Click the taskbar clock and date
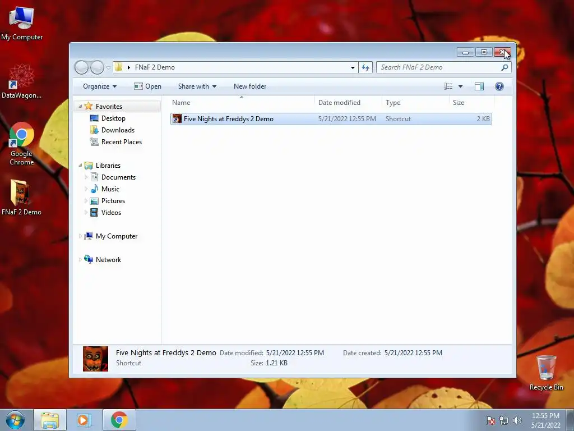574x431 pixels. click(x=545, y=420)
